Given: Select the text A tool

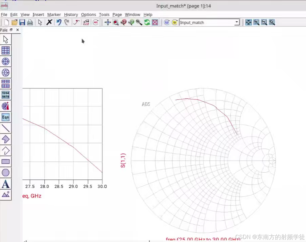Looking at the screenshot, I should tap(6, 184).
